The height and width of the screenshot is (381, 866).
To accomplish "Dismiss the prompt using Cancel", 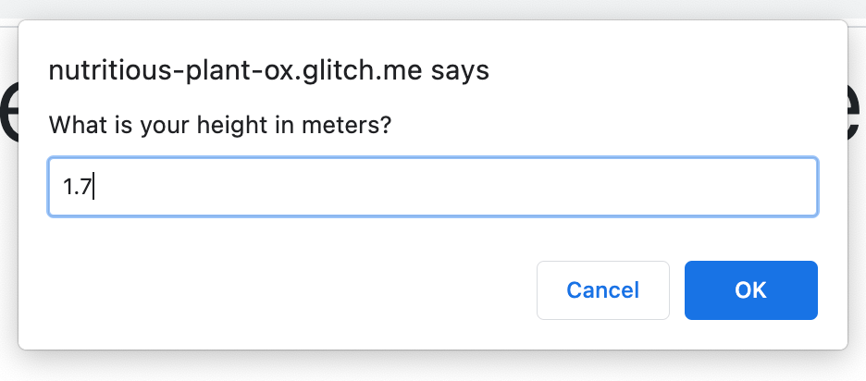I will (x=602, y=290).
